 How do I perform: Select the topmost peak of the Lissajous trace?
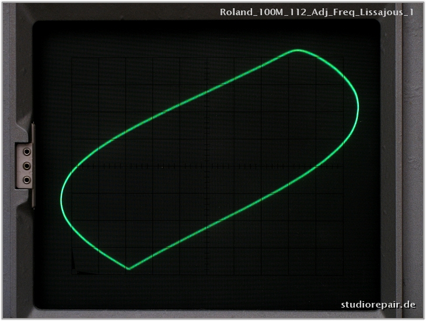click(x=298, y=50)
